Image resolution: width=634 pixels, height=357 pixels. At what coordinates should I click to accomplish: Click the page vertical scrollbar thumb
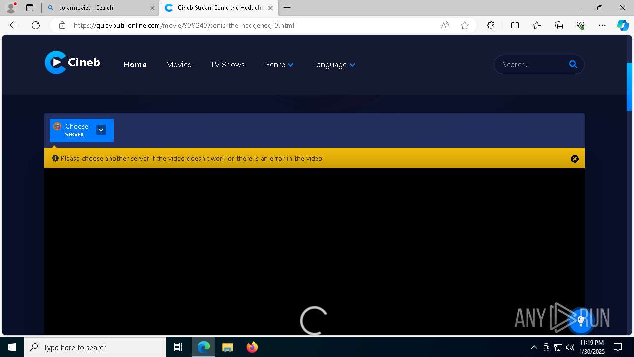pos(630,87)
